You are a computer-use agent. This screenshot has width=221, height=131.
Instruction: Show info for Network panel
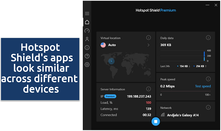coord(208,108)
